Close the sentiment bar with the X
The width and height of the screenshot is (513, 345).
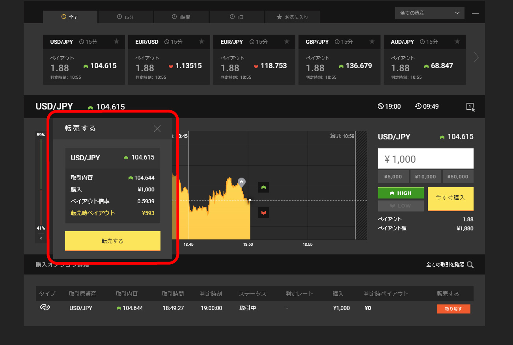pos(41,238)
